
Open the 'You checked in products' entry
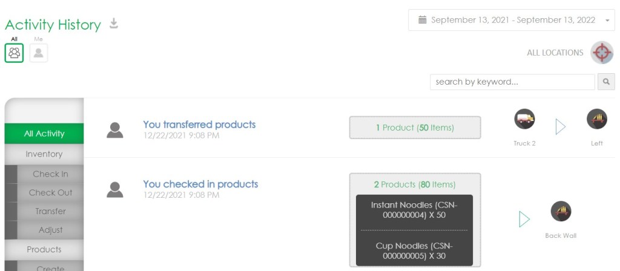(200, 184)
